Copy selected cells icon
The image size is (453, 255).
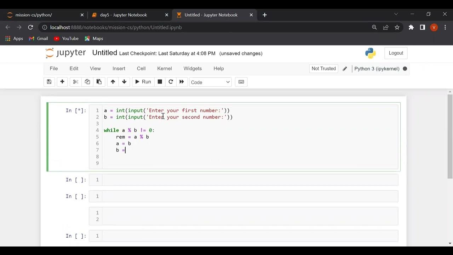click(x=87, y=82)
